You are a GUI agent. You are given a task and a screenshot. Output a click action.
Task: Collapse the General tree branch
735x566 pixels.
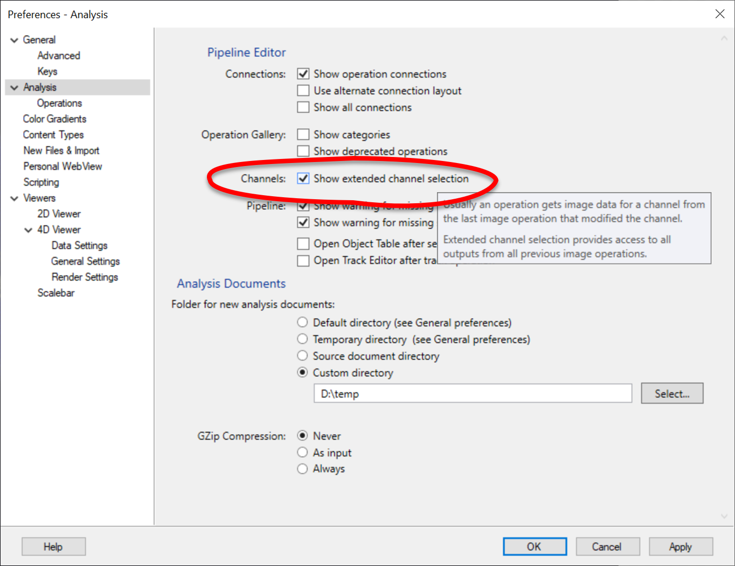point(14,39)
